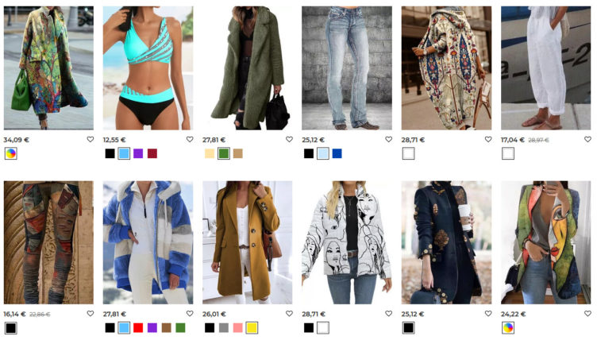
Task: Favorite the 34,09 € printed coat with heart
Action: point(91,140)
